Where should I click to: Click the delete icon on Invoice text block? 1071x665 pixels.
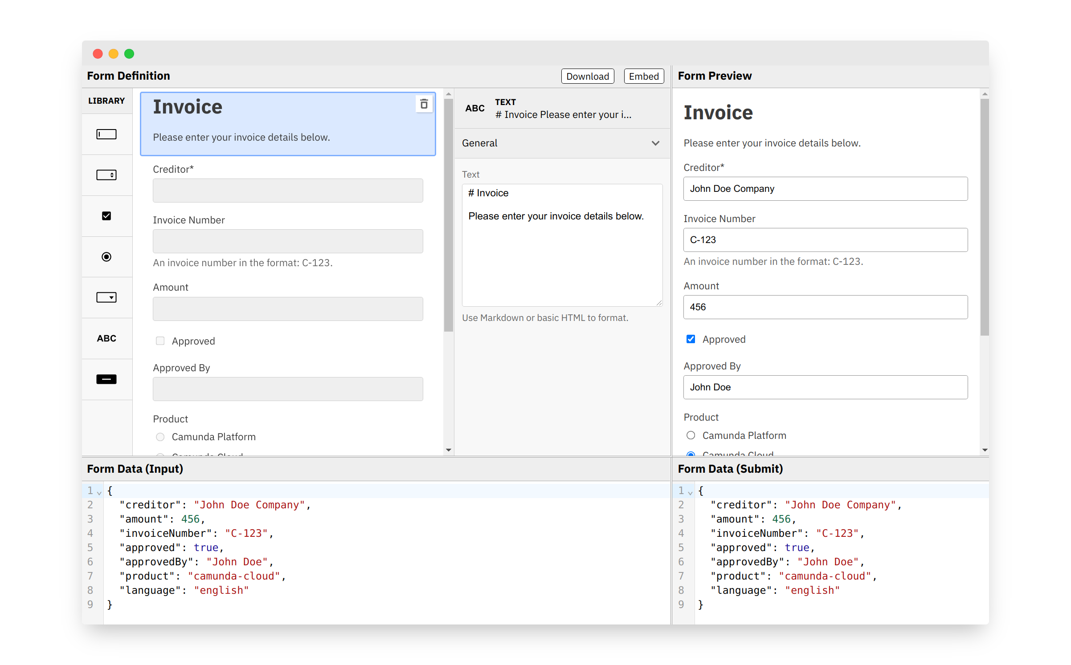click(424, 103)
